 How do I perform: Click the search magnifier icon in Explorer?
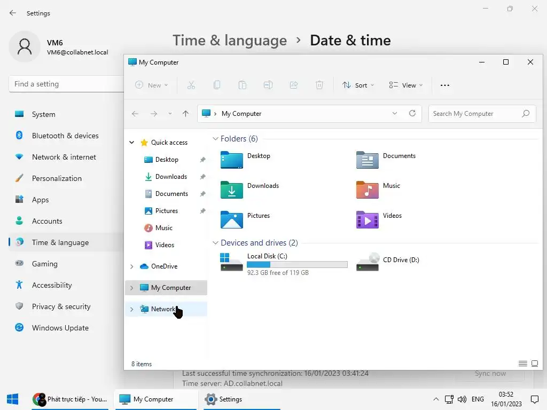(x=526, y=114)
